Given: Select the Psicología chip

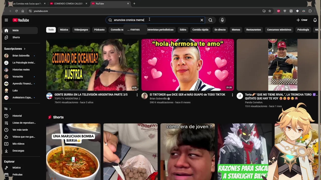Looking at the screenshot, I should pyautogui.click(x=303, y=30).
